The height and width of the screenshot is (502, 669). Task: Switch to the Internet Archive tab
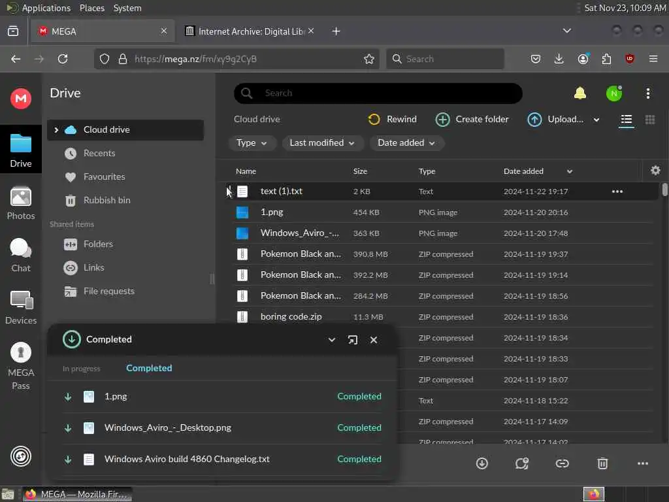click(250, 31)
